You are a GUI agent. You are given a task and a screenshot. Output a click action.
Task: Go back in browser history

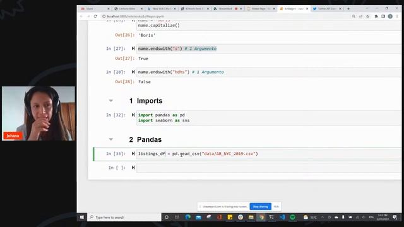[x=81, y=16]
